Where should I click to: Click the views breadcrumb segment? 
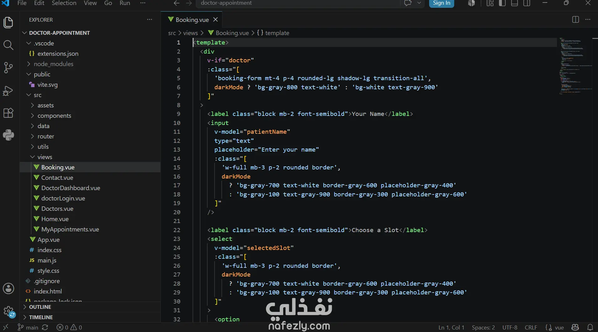[190, 33]
